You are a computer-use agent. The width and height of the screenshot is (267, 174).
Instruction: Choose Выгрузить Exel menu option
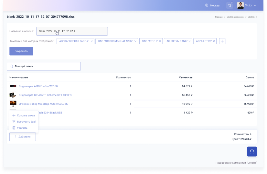26,122
